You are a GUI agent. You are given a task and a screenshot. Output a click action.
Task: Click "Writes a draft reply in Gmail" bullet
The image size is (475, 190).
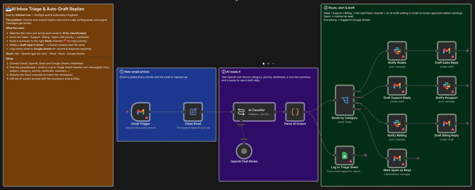(x=47, y=45)
